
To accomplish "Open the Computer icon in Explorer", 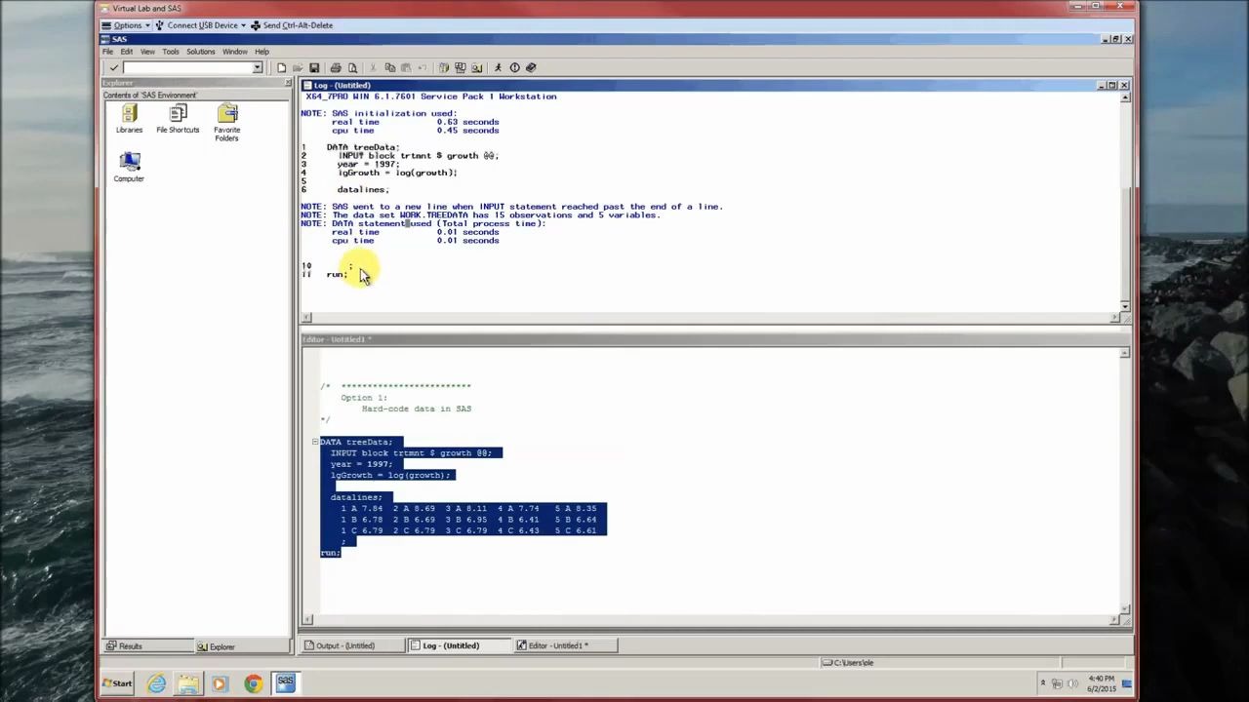I will coord(129,167).
